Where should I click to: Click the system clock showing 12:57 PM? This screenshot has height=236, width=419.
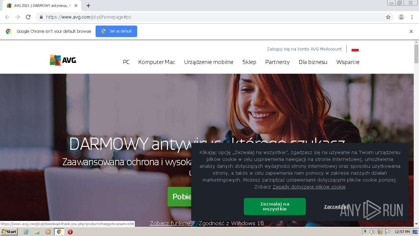click(x=402, y=232)
